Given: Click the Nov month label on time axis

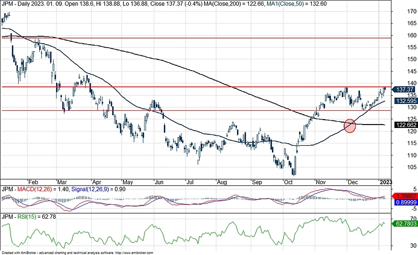Looking at the screenshot, I should 321,182.
